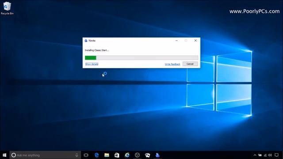This screenshot has width=283, height=159.
Task: Open the Recycle Bin desktop icon
Action: [x=7, y=8]
